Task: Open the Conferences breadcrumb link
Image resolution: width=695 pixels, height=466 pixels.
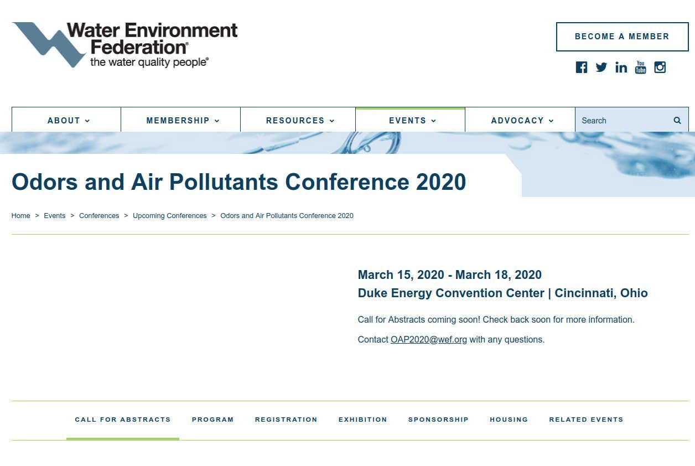Action: pyautogui.click(x=99, y=216)
